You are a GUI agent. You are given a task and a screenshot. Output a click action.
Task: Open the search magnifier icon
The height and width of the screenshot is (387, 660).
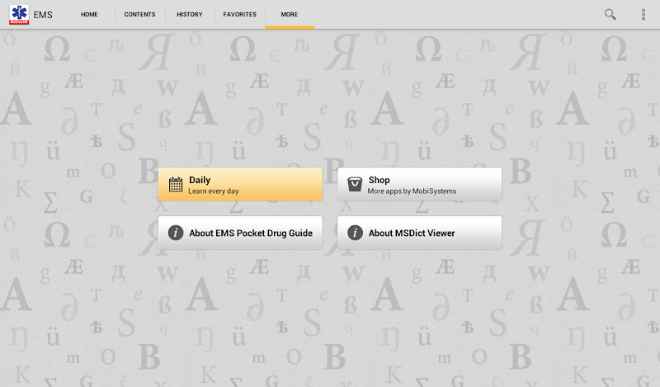[610, 14]
